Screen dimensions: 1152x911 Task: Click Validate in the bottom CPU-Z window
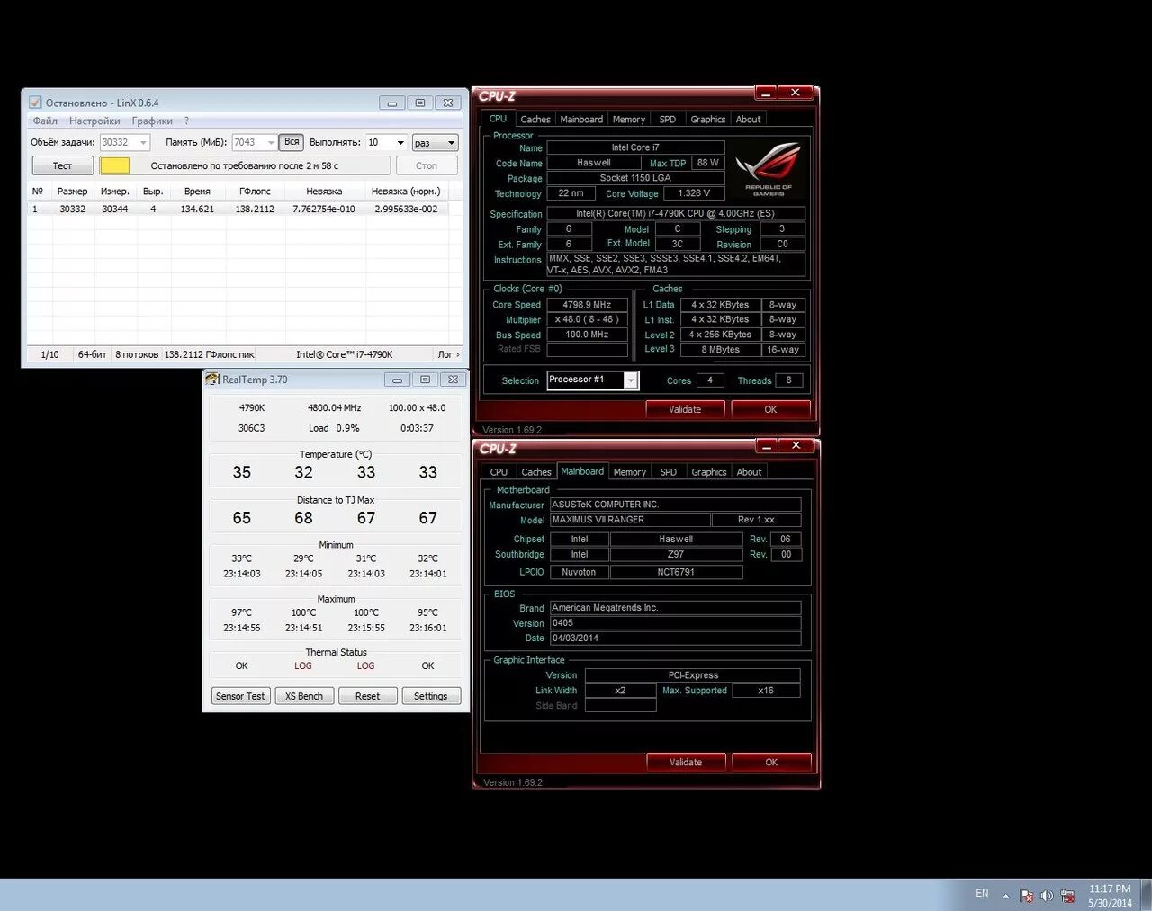click(x=686, y=762)
